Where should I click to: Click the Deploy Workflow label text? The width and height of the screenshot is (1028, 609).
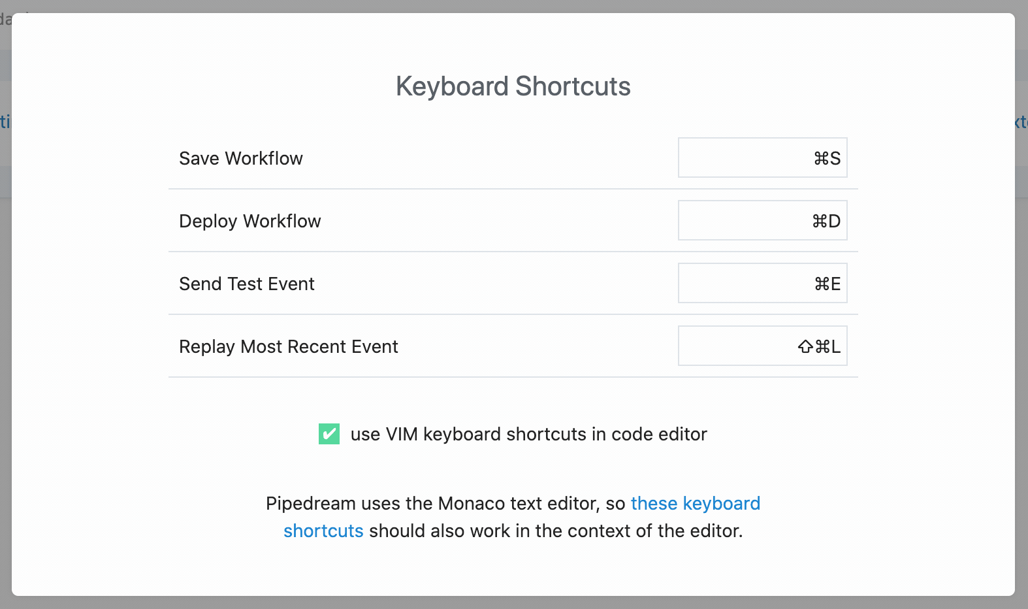tap(249, 221)
